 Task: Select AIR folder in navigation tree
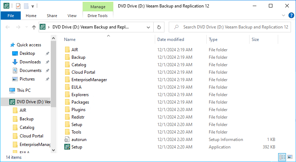(23, 110)
